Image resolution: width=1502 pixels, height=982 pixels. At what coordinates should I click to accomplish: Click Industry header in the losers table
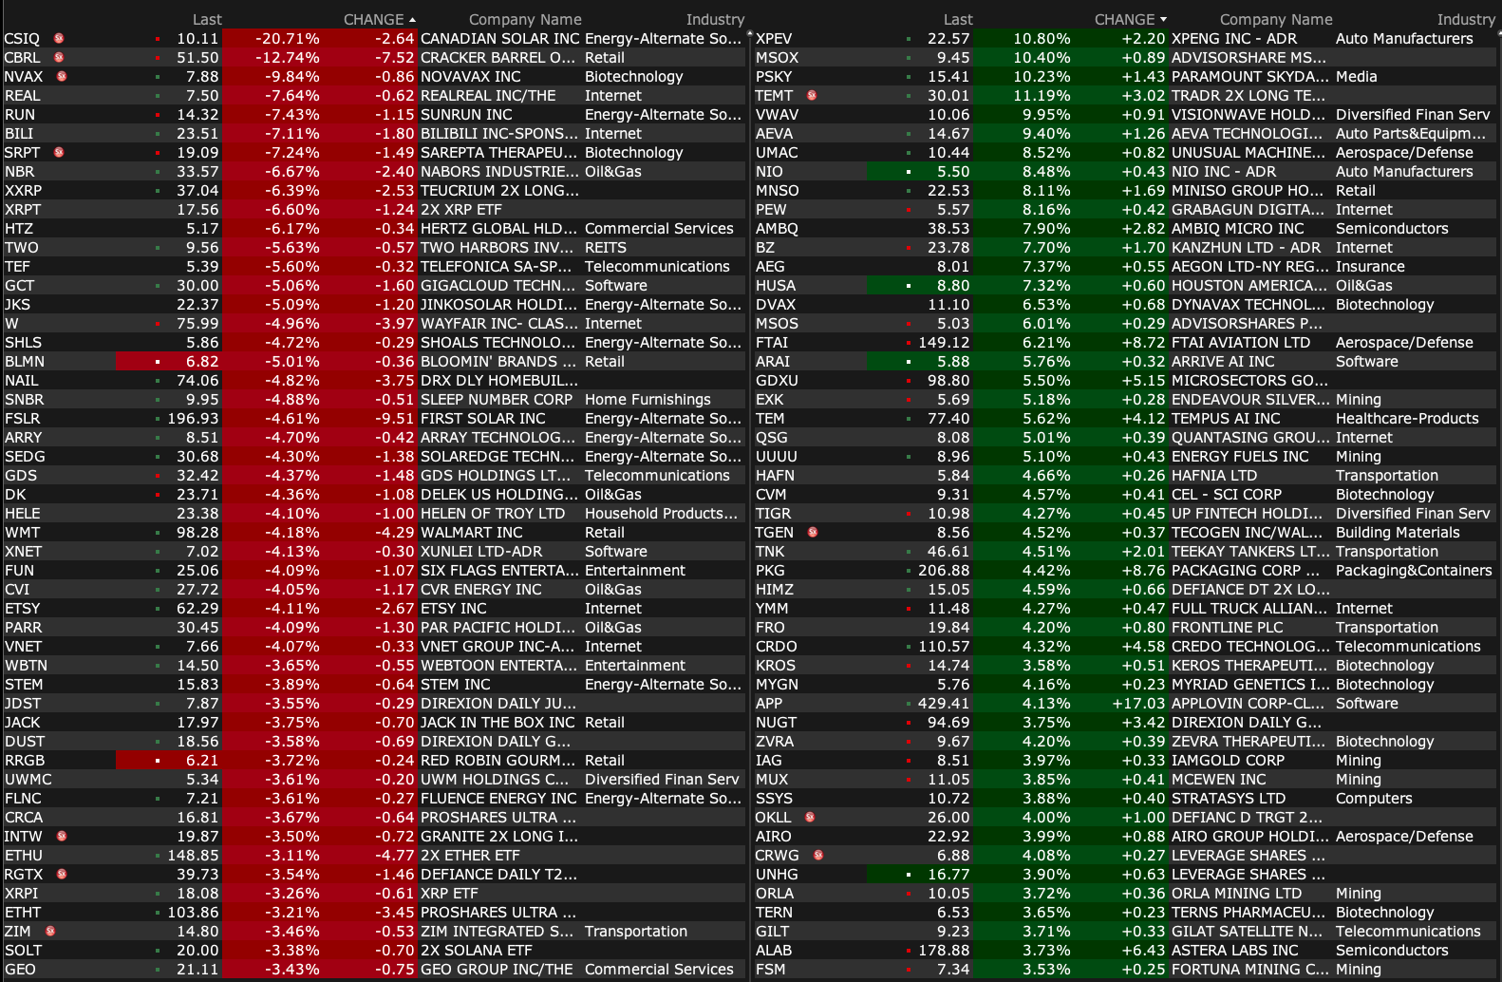pyautogui.click(x=715, y=20)
